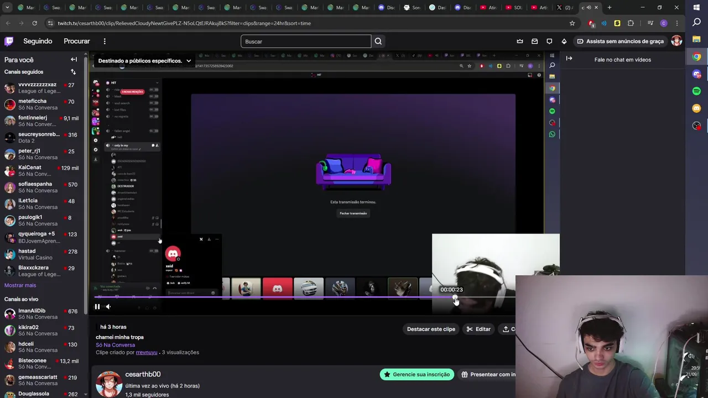Viewport: 708px width, 398px height.
Task: Sort followed channels with the arrows icon
Action: (73, 72)
